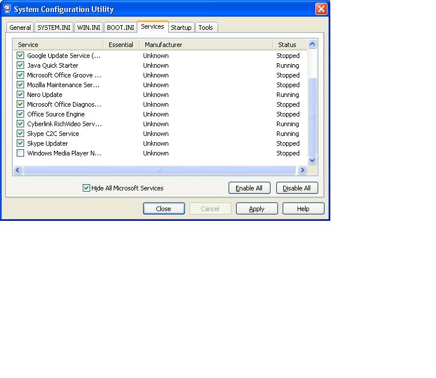Select the Services tab
This screenshot has width=436, height=378.
tap(152, 26)
